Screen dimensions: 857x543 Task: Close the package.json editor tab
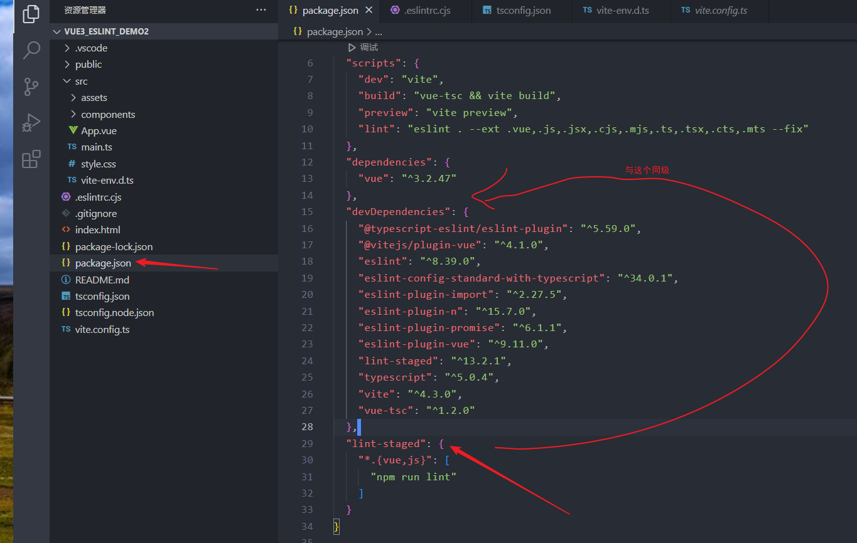pyautogui.click(x=369, y=10)
